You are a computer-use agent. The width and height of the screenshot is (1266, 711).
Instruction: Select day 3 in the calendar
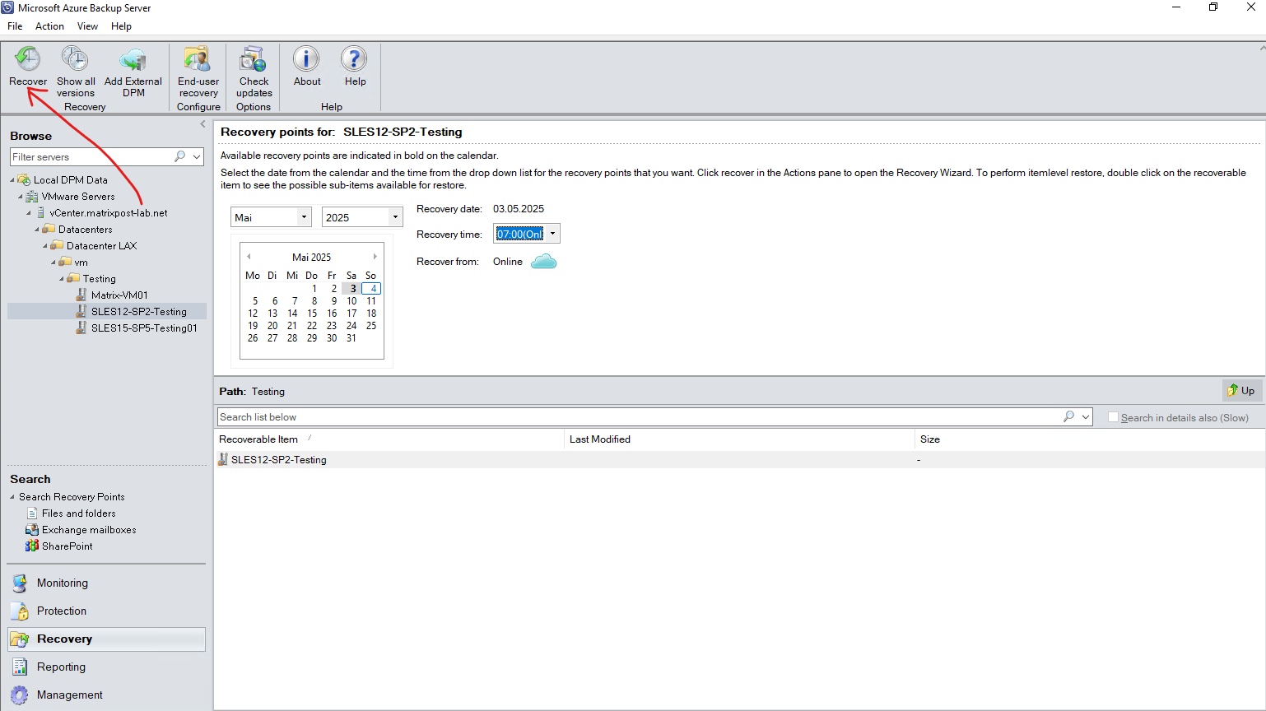pyautogui.click(x=352, y=289)
